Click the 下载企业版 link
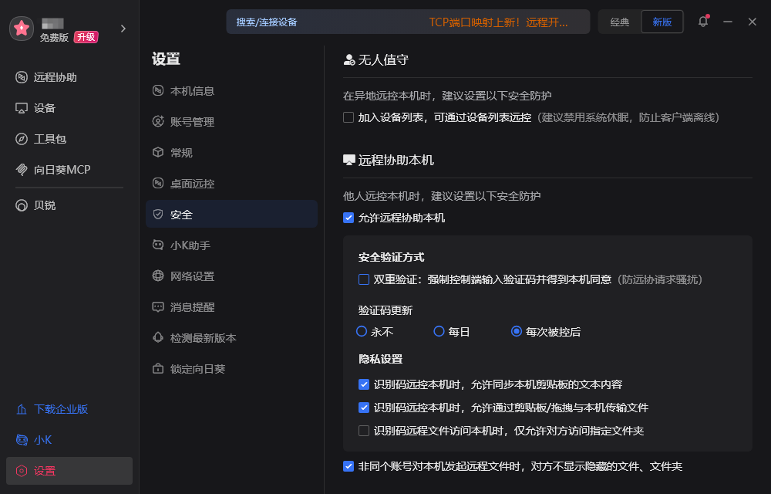 point(61,409)
